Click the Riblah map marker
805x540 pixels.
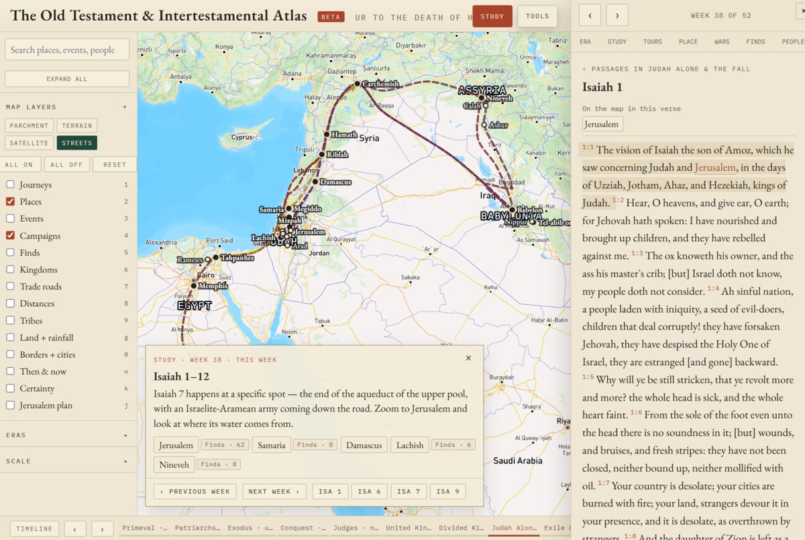[x=322, y=154]
